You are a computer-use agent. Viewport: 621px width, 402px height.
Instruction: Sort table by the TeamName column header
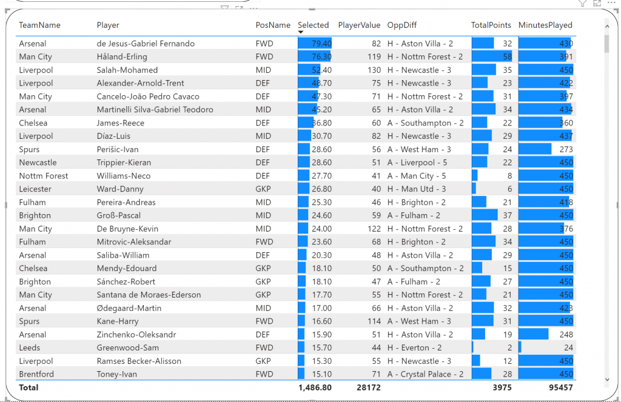(x=40, y=25)
